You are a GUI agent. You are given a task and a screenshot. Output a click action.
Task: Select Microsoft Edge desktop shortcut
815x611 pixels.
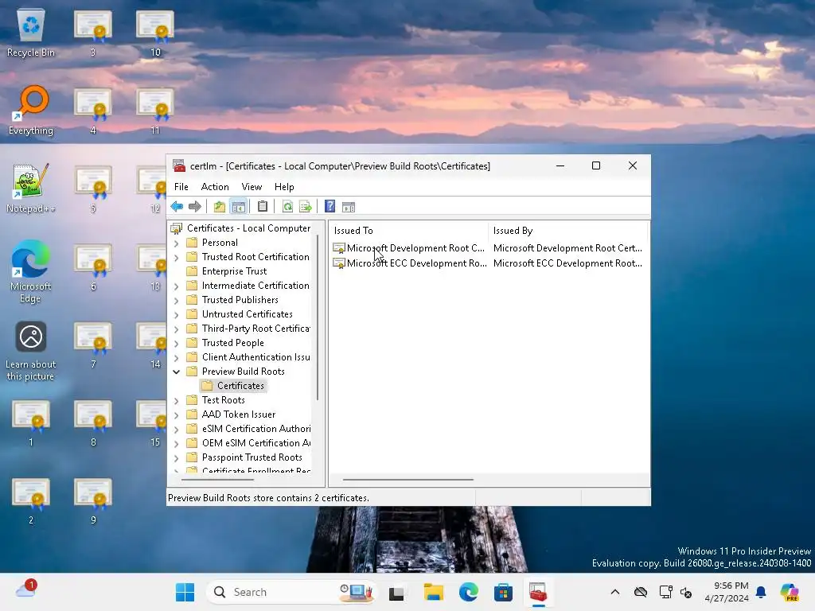(x=31, y=271)
